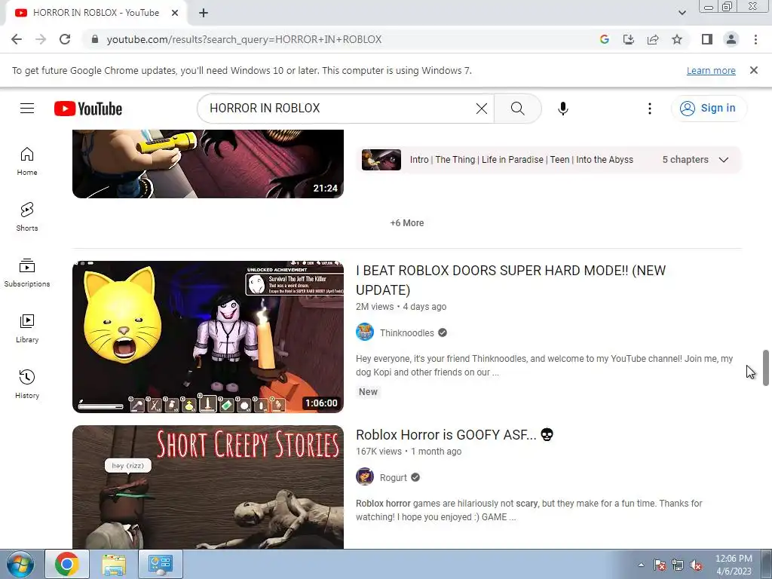Click the Google icon in the address bar
The width and height of the screenshot is (772, 579).
point(605,39)
